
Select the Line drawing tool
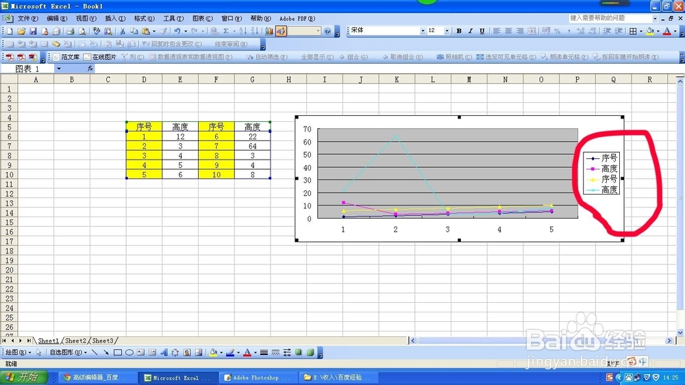95,353
